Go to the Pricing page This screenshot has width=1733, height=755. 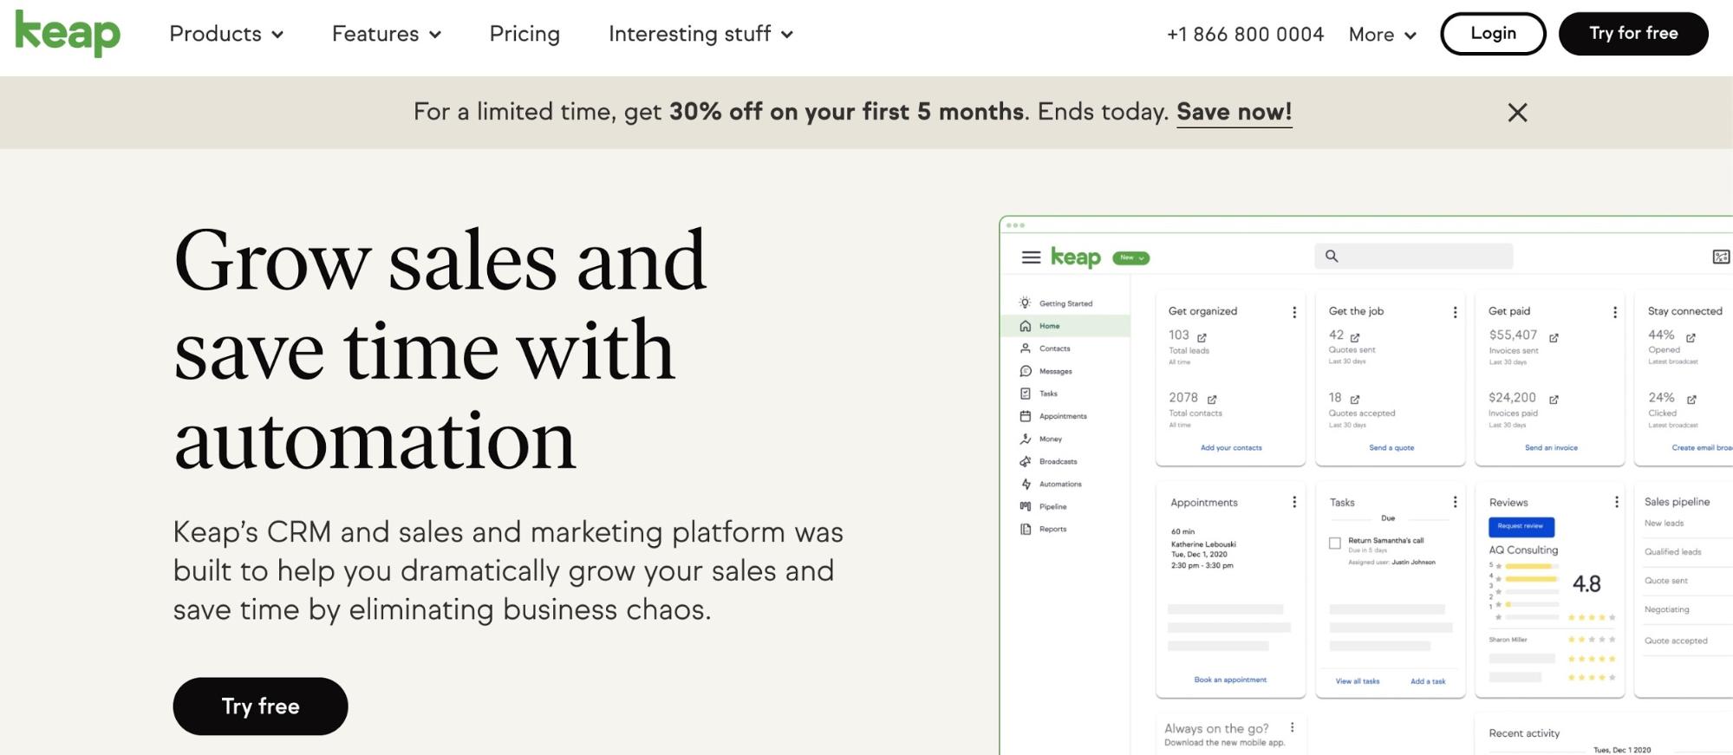pyautogui.click(x=524, y=34)
